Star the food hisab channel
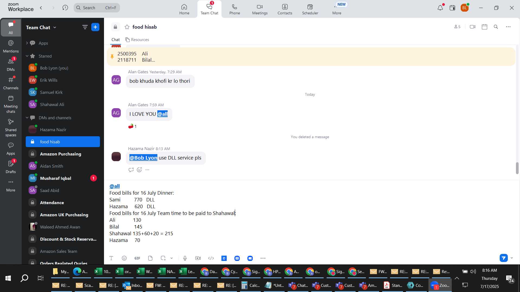The height and width of the screenshot is (292, 520). (127, 27)
